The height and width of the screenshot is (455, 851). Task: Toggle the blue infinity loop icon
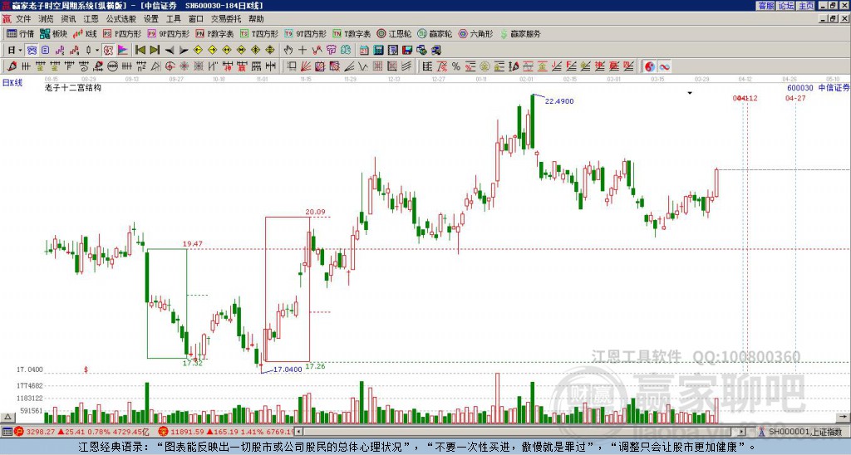(x=664, y=66)
